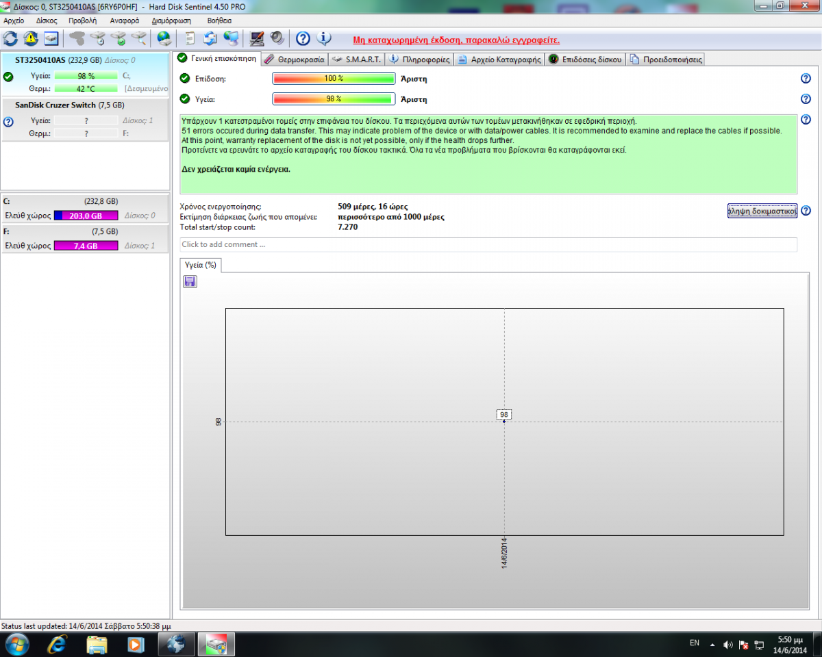Open the Προβολή menu
The height and width of the screenshot is (657, 822).
point(83,21)
